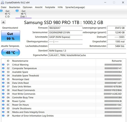127x122 pixels.
Task: Click status dot of Unsafe Shutdowns row
Action: coord(3,108)
